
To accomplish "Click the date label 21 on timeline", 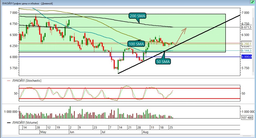I will [130, 128].
